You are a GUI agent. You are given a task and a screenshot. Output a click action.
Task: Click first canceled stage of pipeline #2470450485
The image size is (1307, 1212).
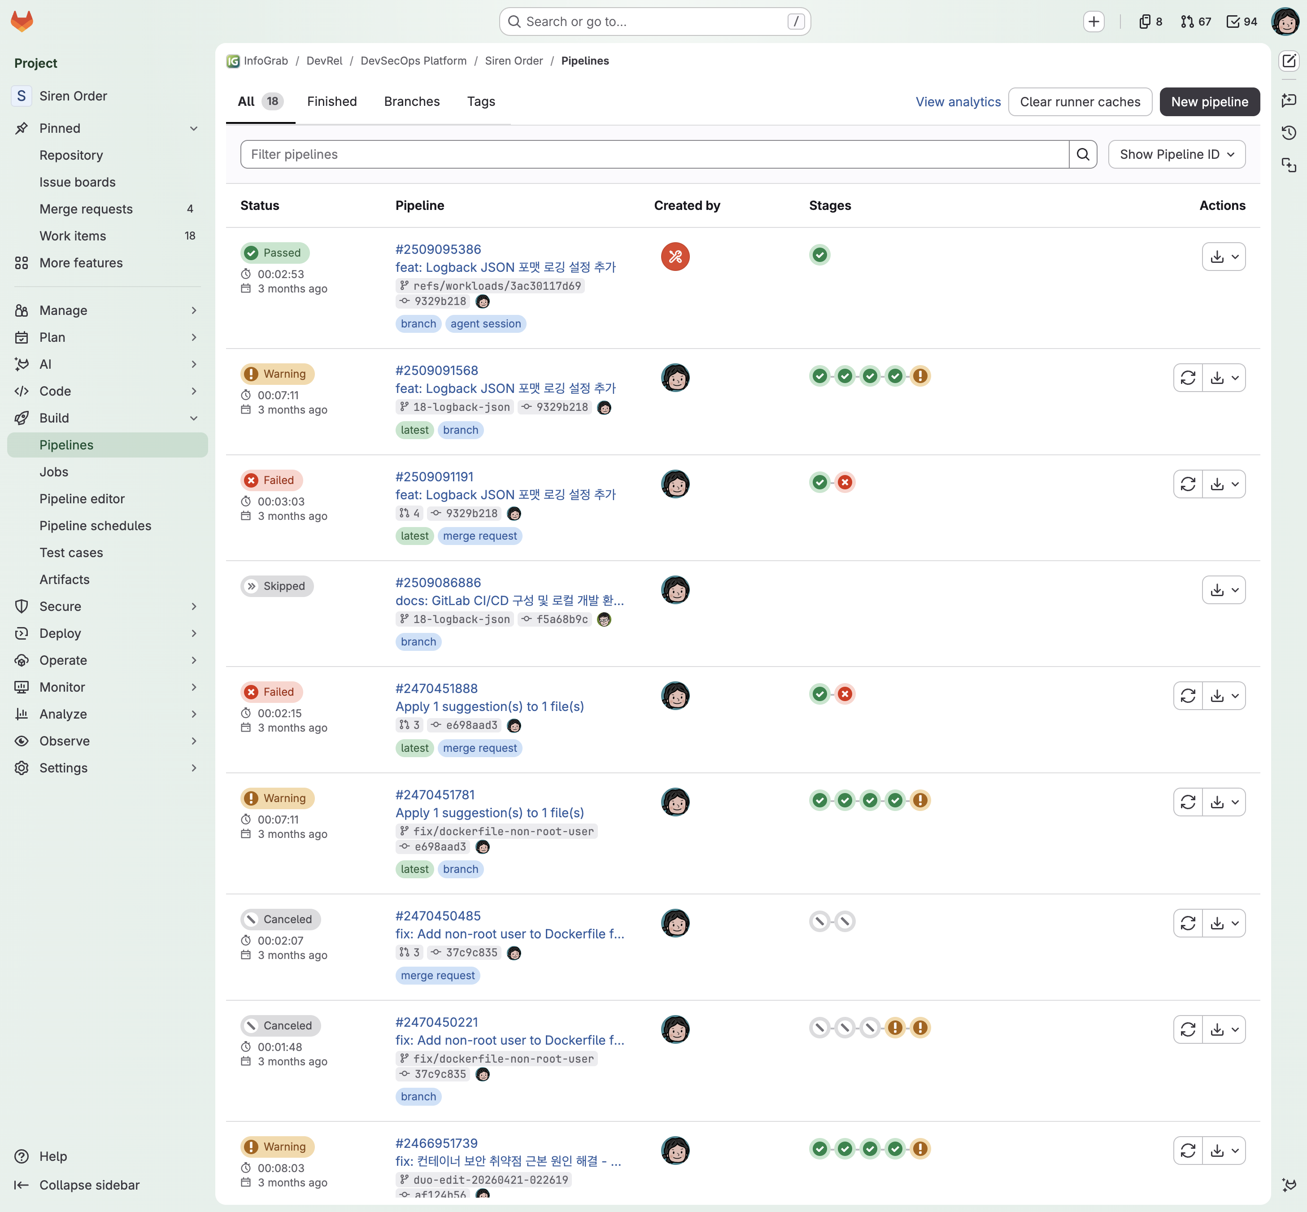[x=820, y=921]
